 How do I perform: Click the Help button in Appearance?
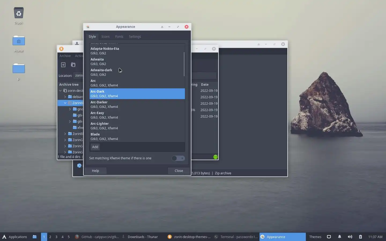95,171
